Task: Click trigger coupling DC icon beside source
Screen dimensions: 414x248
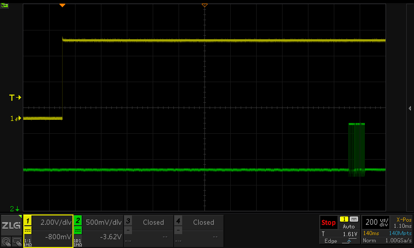Action: pos(354,219)
